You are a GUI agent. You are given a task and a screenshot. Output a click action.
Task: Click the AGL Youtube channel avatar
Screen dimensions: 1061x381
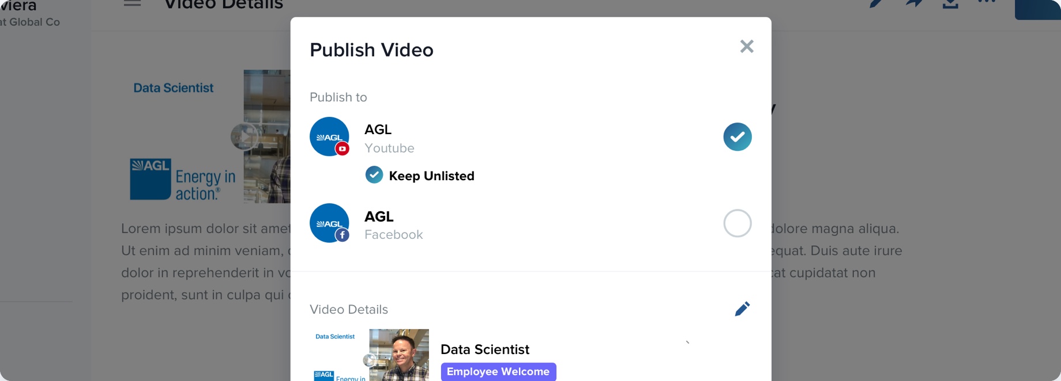tap(329, 137)
